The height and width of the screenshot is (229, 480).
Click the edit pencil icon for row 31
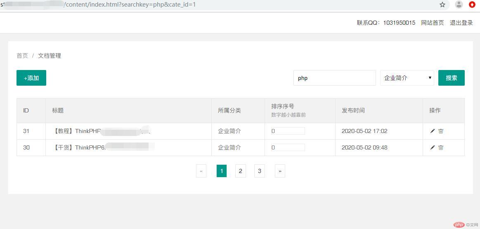coord(432,131)
